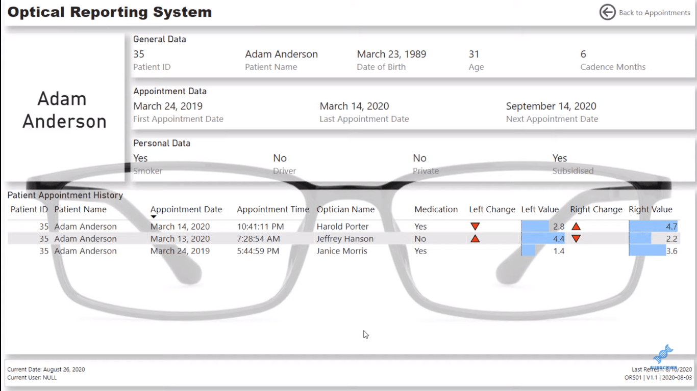Click the DNA subscribe icon
The width and height of the screenshot is (697, 391).
(663, 355)
